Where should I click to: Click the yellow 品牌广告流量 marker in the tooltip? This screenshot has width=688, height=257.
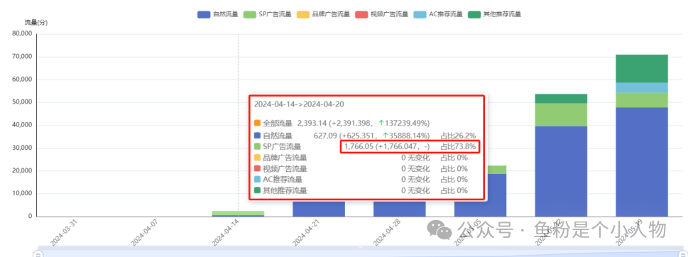pos(257,158)
